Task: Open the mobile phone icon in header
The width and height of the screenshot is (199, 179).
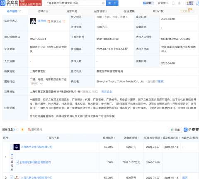Action: (173, 3)
